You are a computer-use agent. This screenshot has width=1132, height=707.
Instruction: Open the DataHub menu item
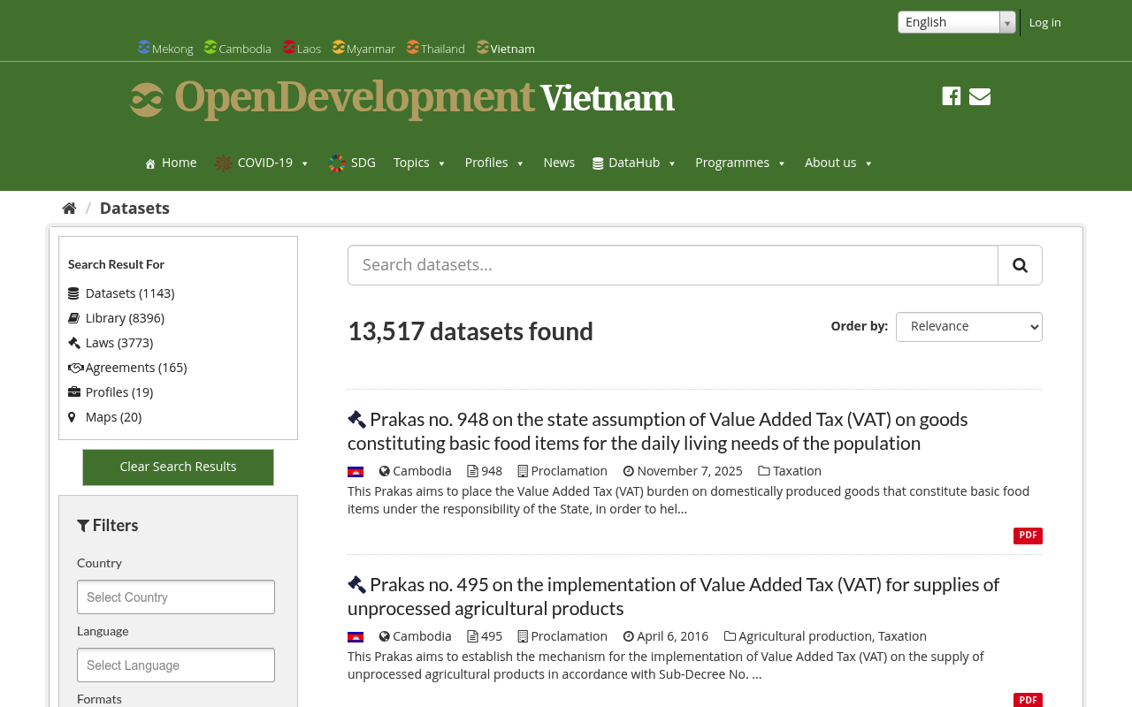[x=634, y=163]
